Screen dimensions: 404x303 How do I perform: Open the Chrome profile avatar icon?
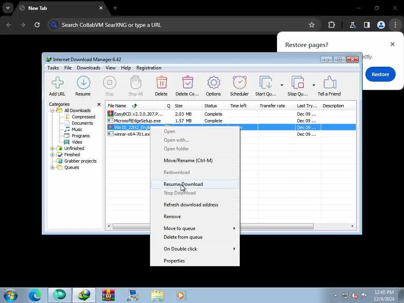click(381, 25)
